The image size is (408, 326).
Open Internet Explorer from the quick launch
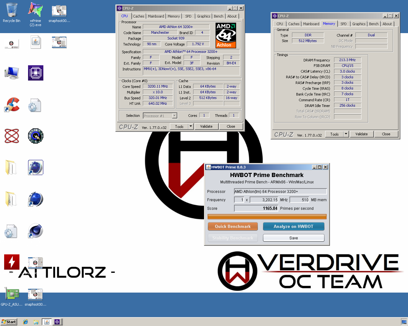point(25,322)
